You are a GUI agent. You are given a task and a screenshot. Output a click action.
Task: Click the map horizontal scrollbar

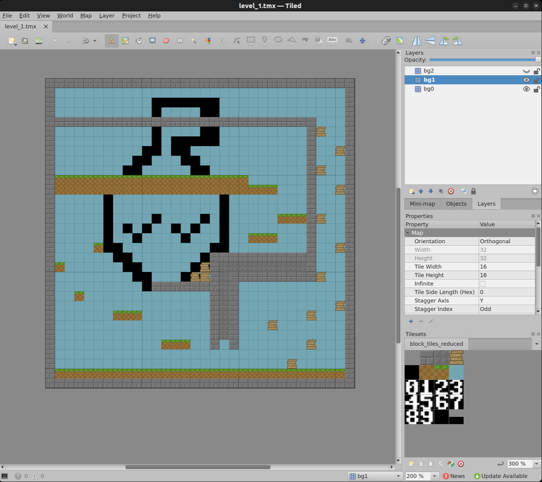198,467
